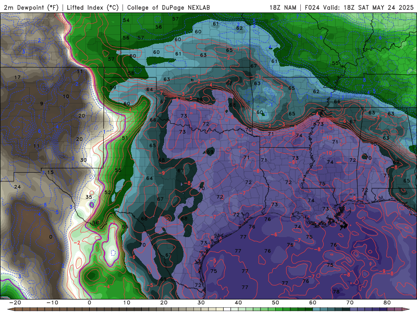Image resolution: width=417 pixels, height=312 pixels.
Task: Click the 59 dewpoint value on the map
Action: (113, 87)
